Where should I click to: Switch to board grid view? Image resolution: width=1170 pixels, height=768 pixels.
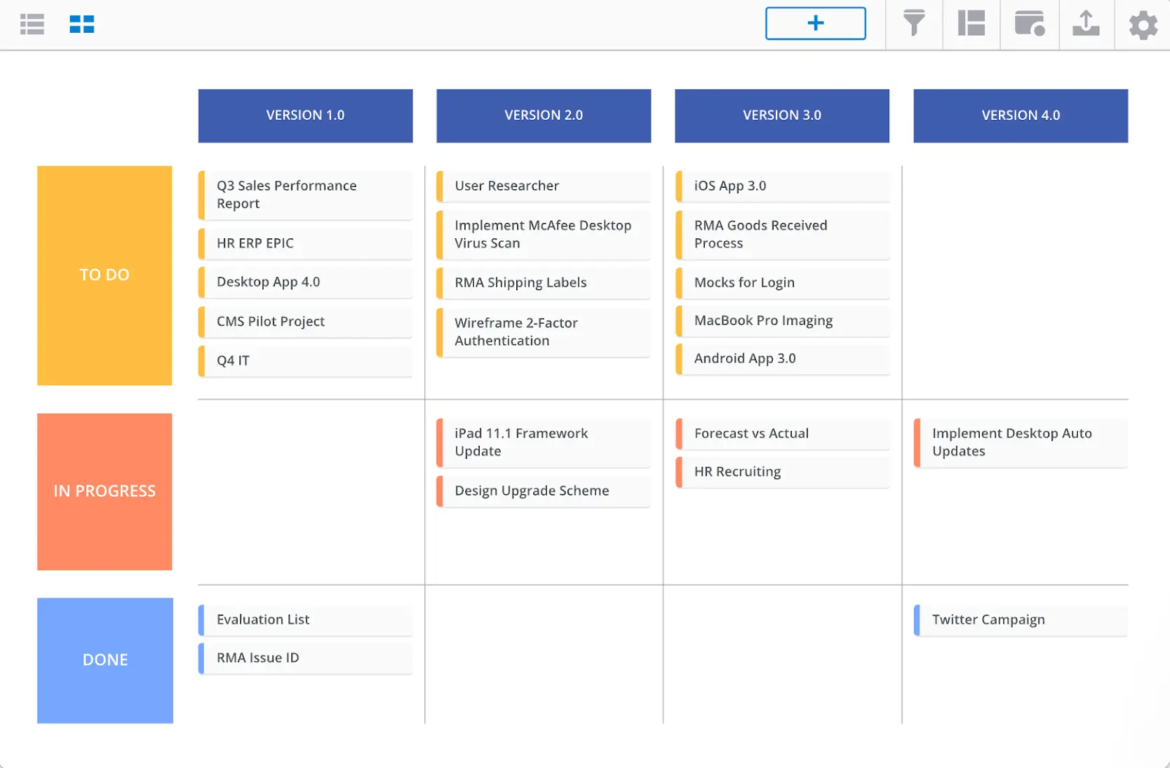point(82,25)
